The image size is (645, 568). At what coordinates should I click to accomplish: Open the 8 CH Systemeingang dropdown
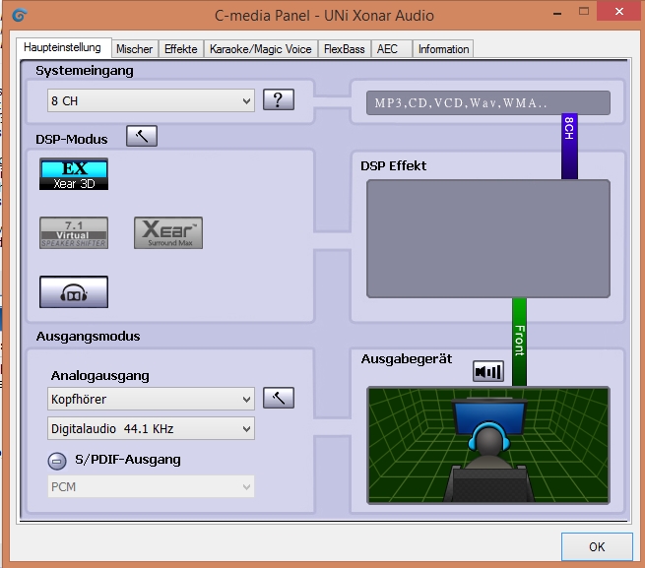coord(151,100)
